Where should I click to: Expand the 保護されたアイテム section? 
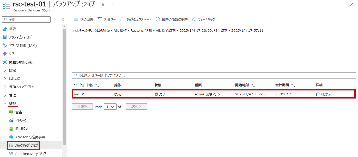pyautogui.click(x=5, y=87)
